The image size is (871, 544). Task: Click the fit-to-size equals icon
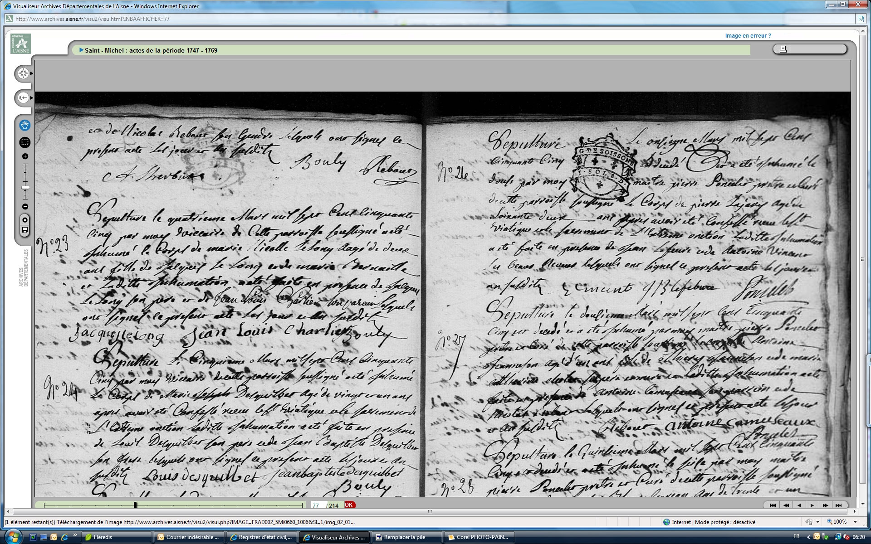(25, 220)
